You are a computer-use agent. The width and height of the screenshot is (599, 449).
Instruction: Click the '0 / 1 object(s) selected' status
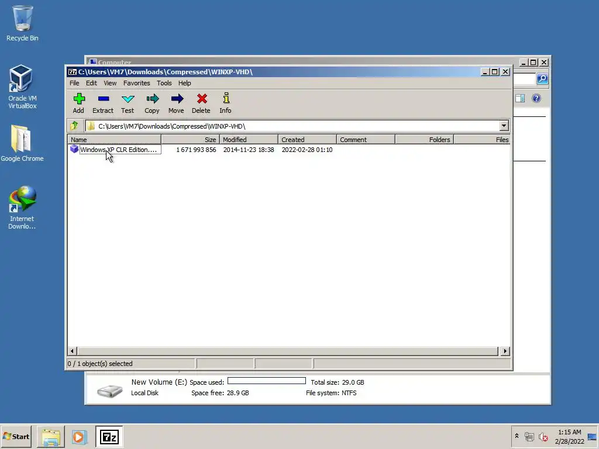pos(100,364)
